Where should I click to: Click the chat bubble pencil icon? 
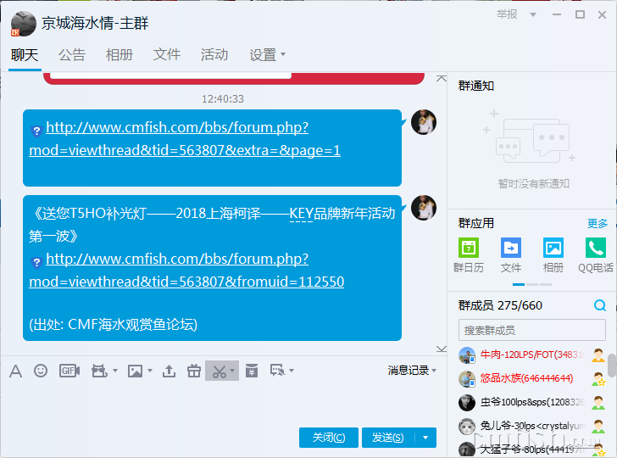[x=277, y=371]
